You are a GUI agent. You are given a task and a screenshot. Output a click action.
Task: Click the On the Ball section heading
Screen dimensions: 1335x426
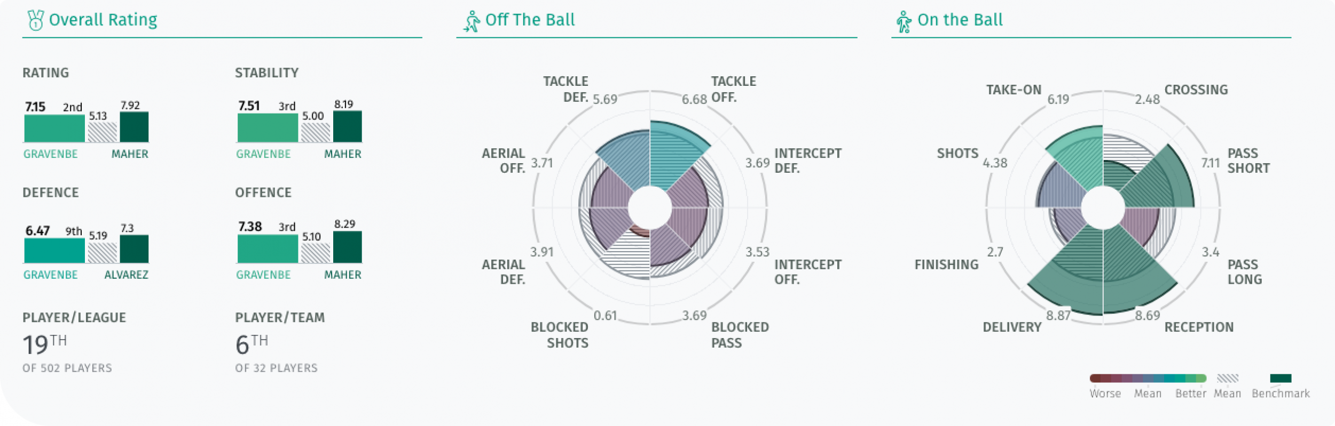[960, 20]
